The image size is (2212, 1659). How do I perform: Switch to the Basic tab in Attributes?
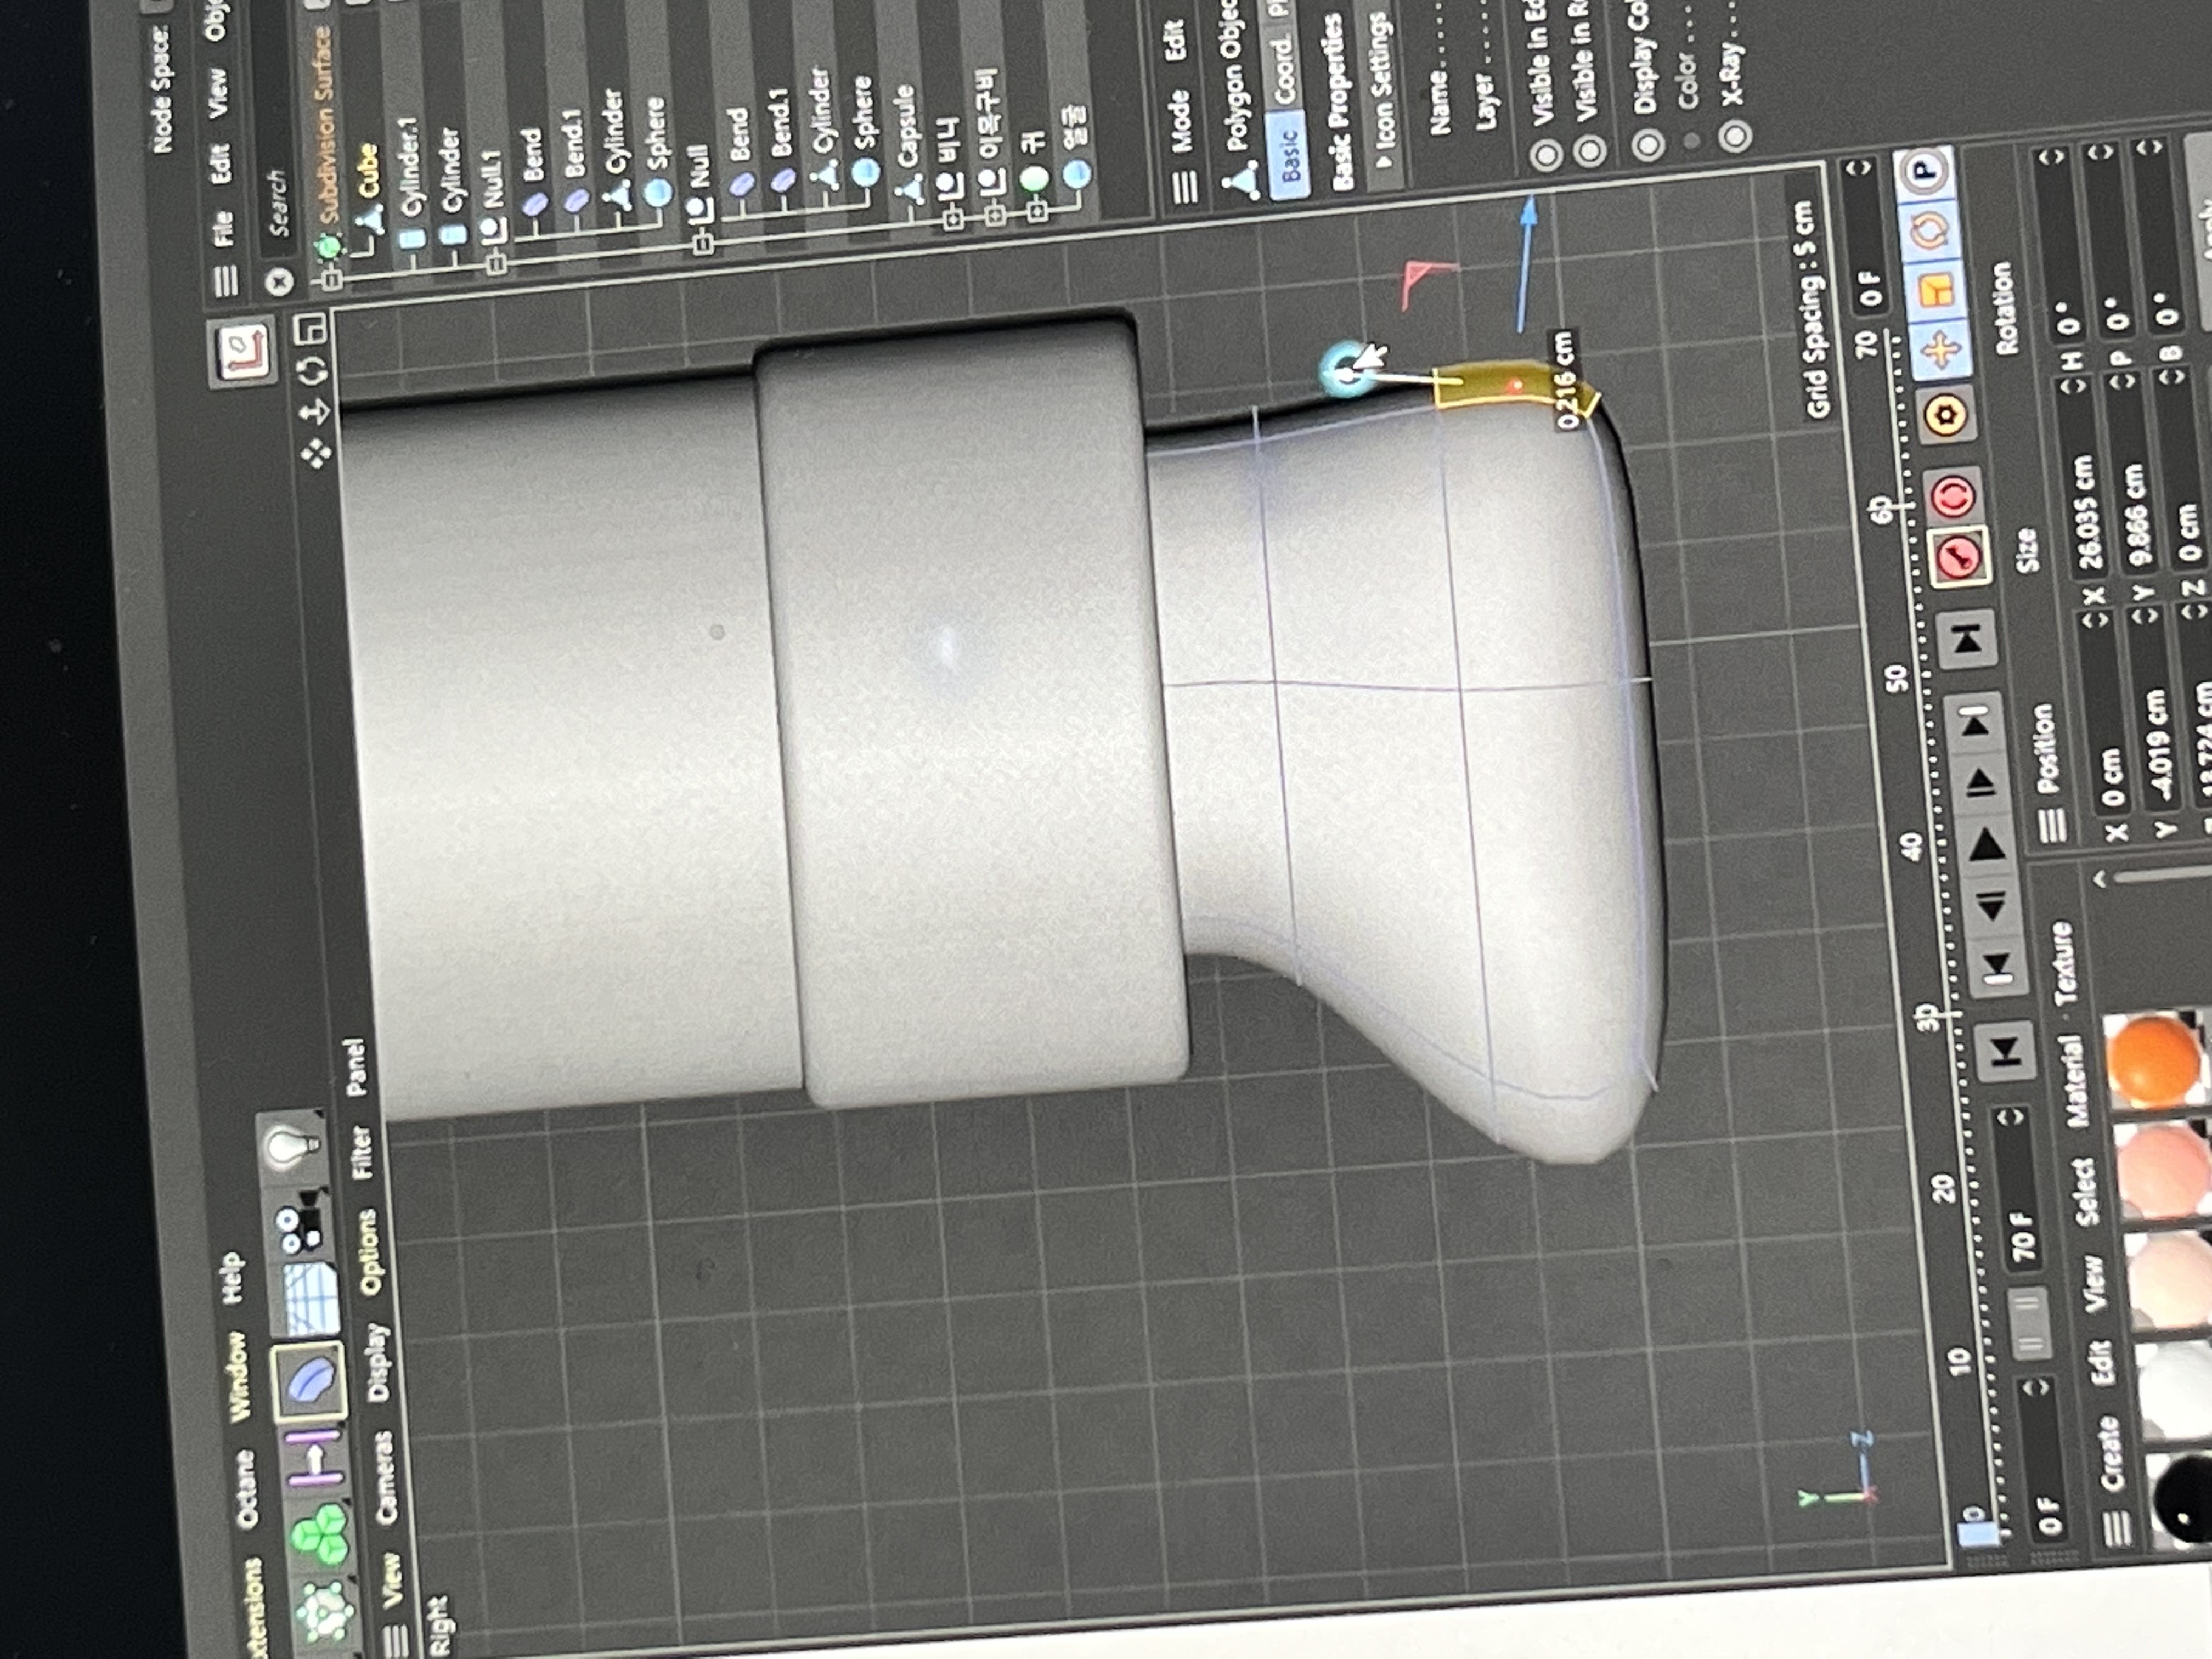pyautogui.click(x=1288, y=155)
